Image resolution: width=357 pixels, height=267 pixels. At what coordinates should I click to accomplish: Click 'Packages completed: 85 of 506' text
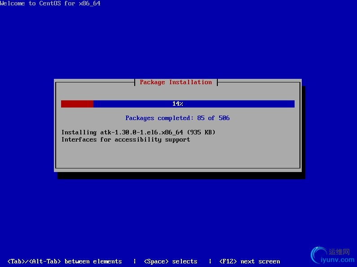click(x=177, y=118)
